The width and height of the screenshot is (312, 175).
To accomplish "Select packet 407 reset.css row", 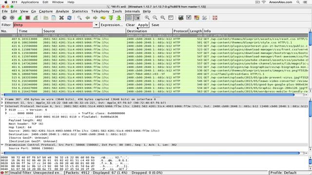I will pyautogui.click(x=154, y=39).
